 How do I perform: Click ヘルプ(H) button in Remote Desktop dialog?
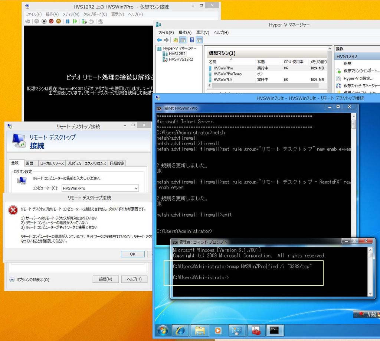click(x=134, y=279)
